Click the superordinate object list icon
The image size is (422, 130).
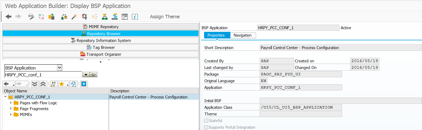53,84
